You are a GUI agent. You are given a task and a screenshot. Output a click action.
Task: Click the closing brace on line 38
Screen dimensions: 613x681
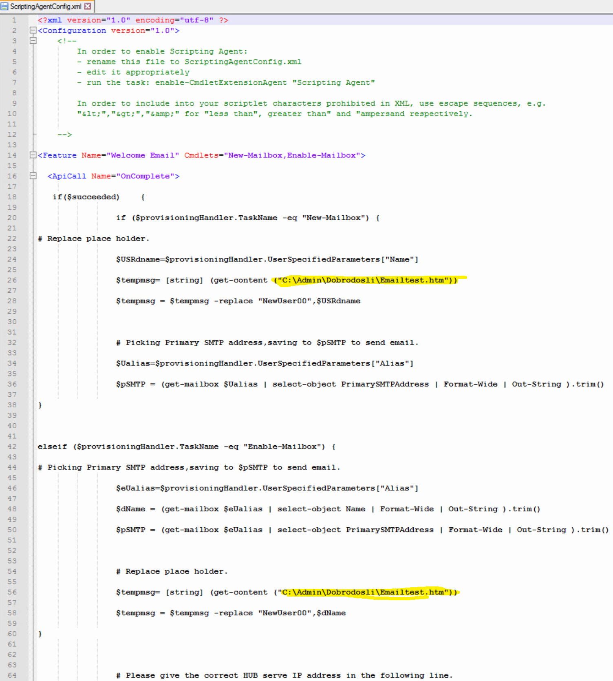pos(40,405)
